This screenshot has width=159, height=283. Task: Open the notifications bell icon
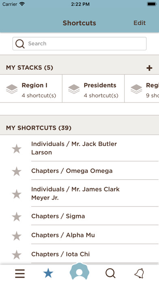[140, 273]
